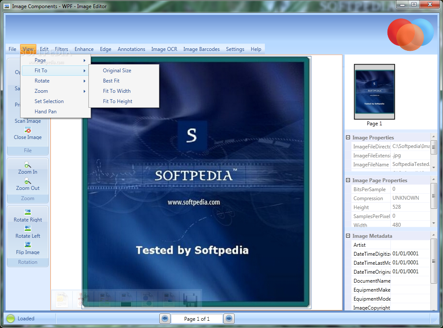Click the Zoom In label
The height and width of the screenshot is (328, 443).
click(x=28, y=171)
